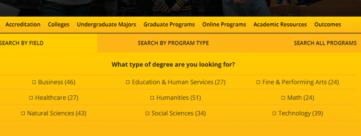Open the Accreditation menu link
Image resolution: width=361 pixels, height=136 pixels.
[x=23, y=24]
